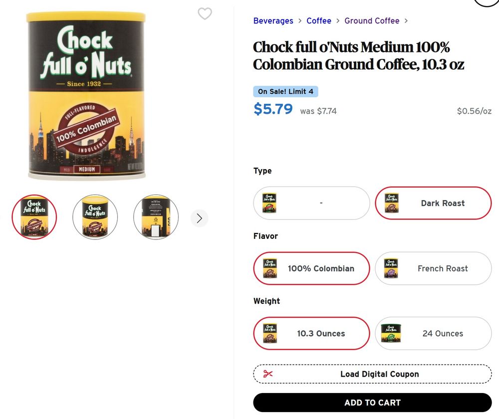View third thumbnail showing can back
The width and height of the screenshot is (499, 419).
click(x=156, y=217)
